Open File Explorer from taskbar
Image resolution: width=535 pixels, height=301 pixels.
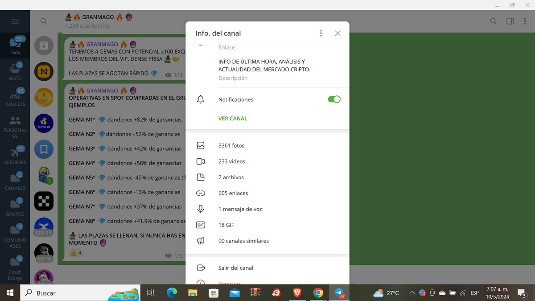click(193, 293)
